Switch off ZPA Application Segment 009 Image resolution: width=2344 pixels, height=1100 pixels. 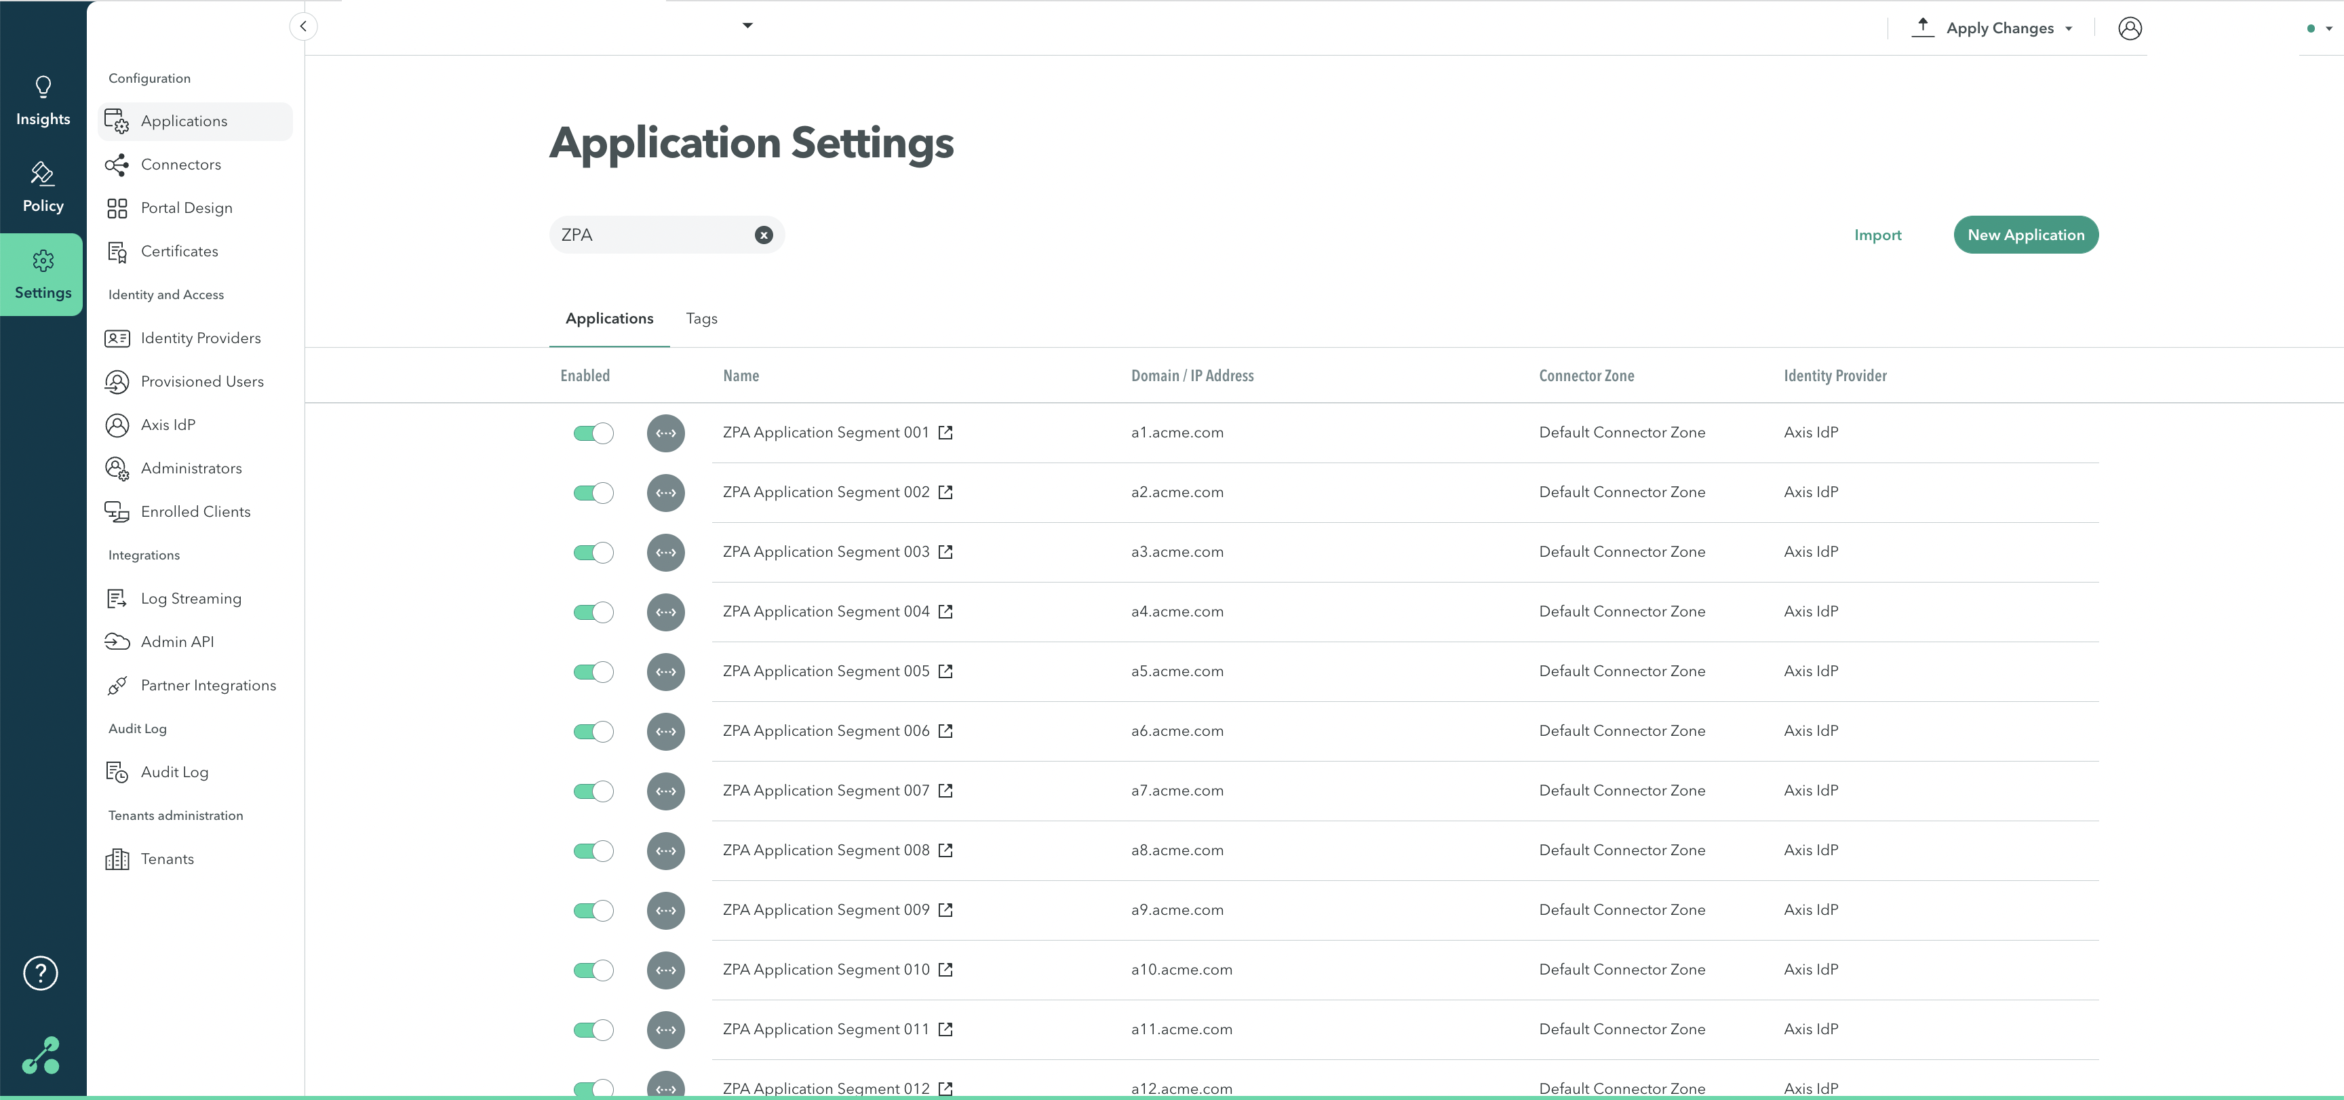point(593,911)
